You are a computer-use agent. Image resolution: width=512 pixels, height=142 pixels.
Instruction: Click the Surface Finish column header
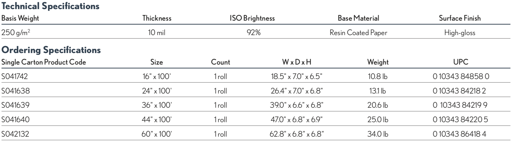pyautogui.click(x=460, y=18)
